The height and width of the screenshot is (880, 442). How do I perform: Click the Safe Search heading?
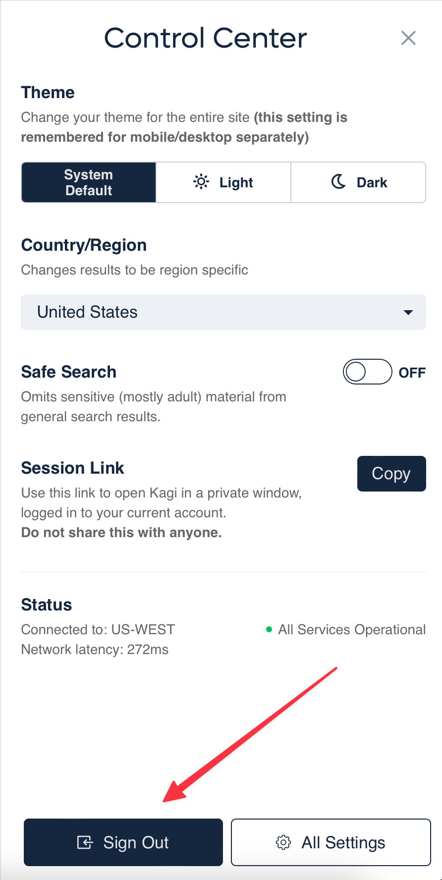tap(68, 372)
